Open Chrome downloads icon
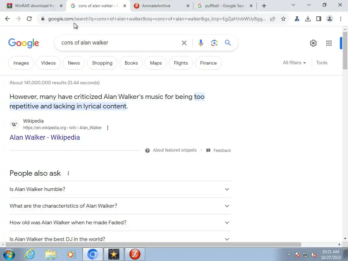The width and height of the screenshot is (348, 261). click(x=308, y=19)
